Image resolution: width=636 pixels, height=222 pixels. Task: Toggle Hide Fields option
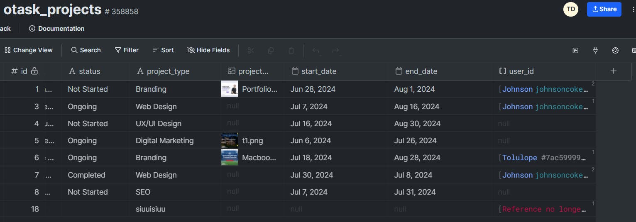tap(208, 50)
